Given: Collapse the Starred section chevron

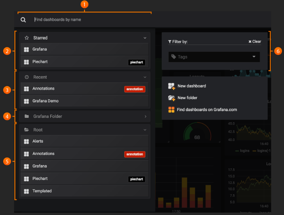Looking at the screenshot, I should 145,38.
